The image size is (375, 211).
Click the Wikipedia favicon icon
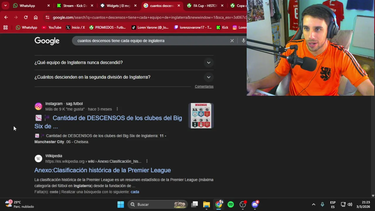tap(38, 159)
